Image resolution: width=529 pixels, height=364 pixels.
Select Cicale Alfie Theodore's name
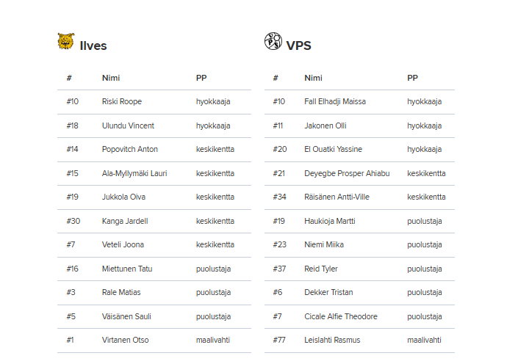point(341,316)
